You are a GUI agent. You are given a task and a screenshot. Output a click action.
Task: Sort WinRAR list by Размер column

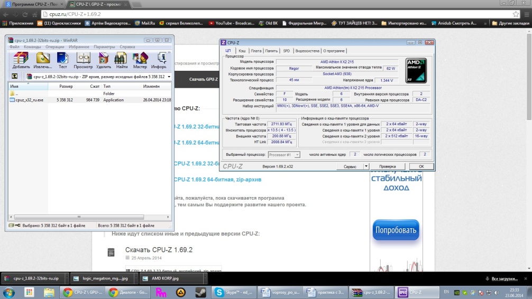tap(61, 86)
